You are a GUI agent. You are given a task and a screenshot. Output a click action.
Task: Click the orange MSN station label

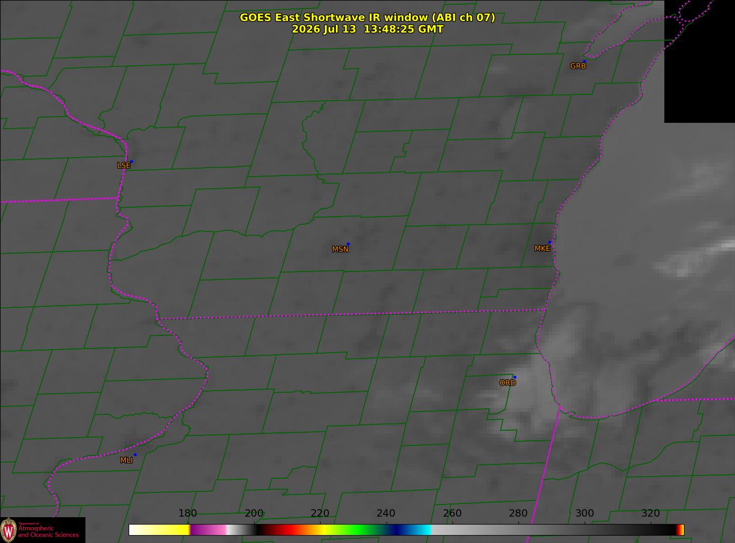[340, 249]
